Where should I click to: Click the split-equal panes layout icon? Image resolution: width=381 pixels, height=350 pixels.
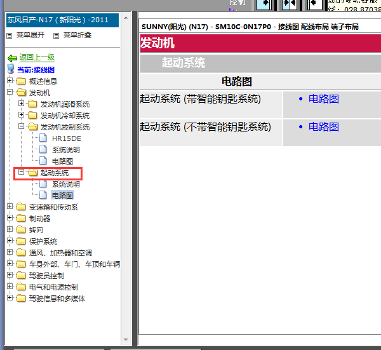290,4
